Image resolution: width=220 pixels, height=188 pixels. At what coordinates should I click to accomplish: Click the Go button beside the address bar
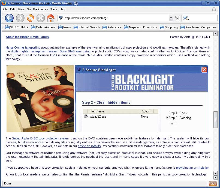click(177, 18)
